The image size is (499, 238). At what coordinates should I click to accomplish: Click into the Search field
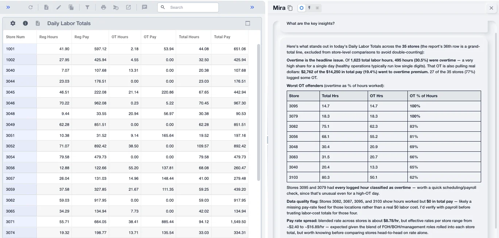point(188,7)
